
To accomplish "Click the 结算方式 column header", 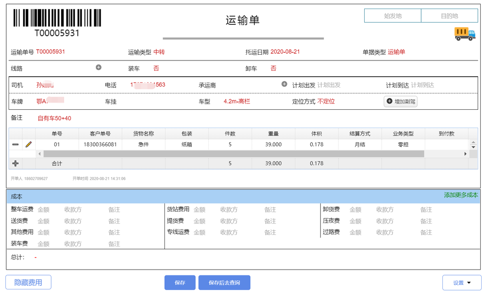I will point(360,134).
